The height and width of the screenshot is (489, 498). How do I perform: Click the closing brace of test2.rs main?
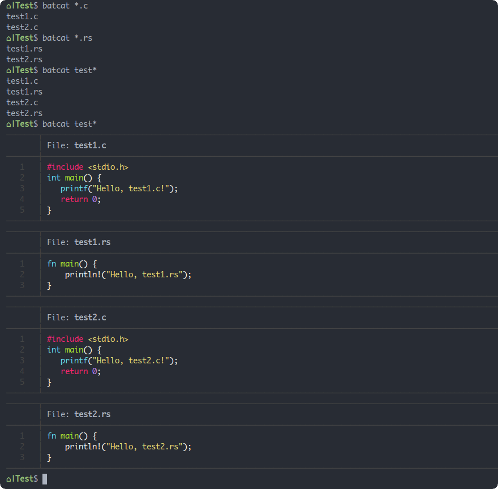[49, 457]
